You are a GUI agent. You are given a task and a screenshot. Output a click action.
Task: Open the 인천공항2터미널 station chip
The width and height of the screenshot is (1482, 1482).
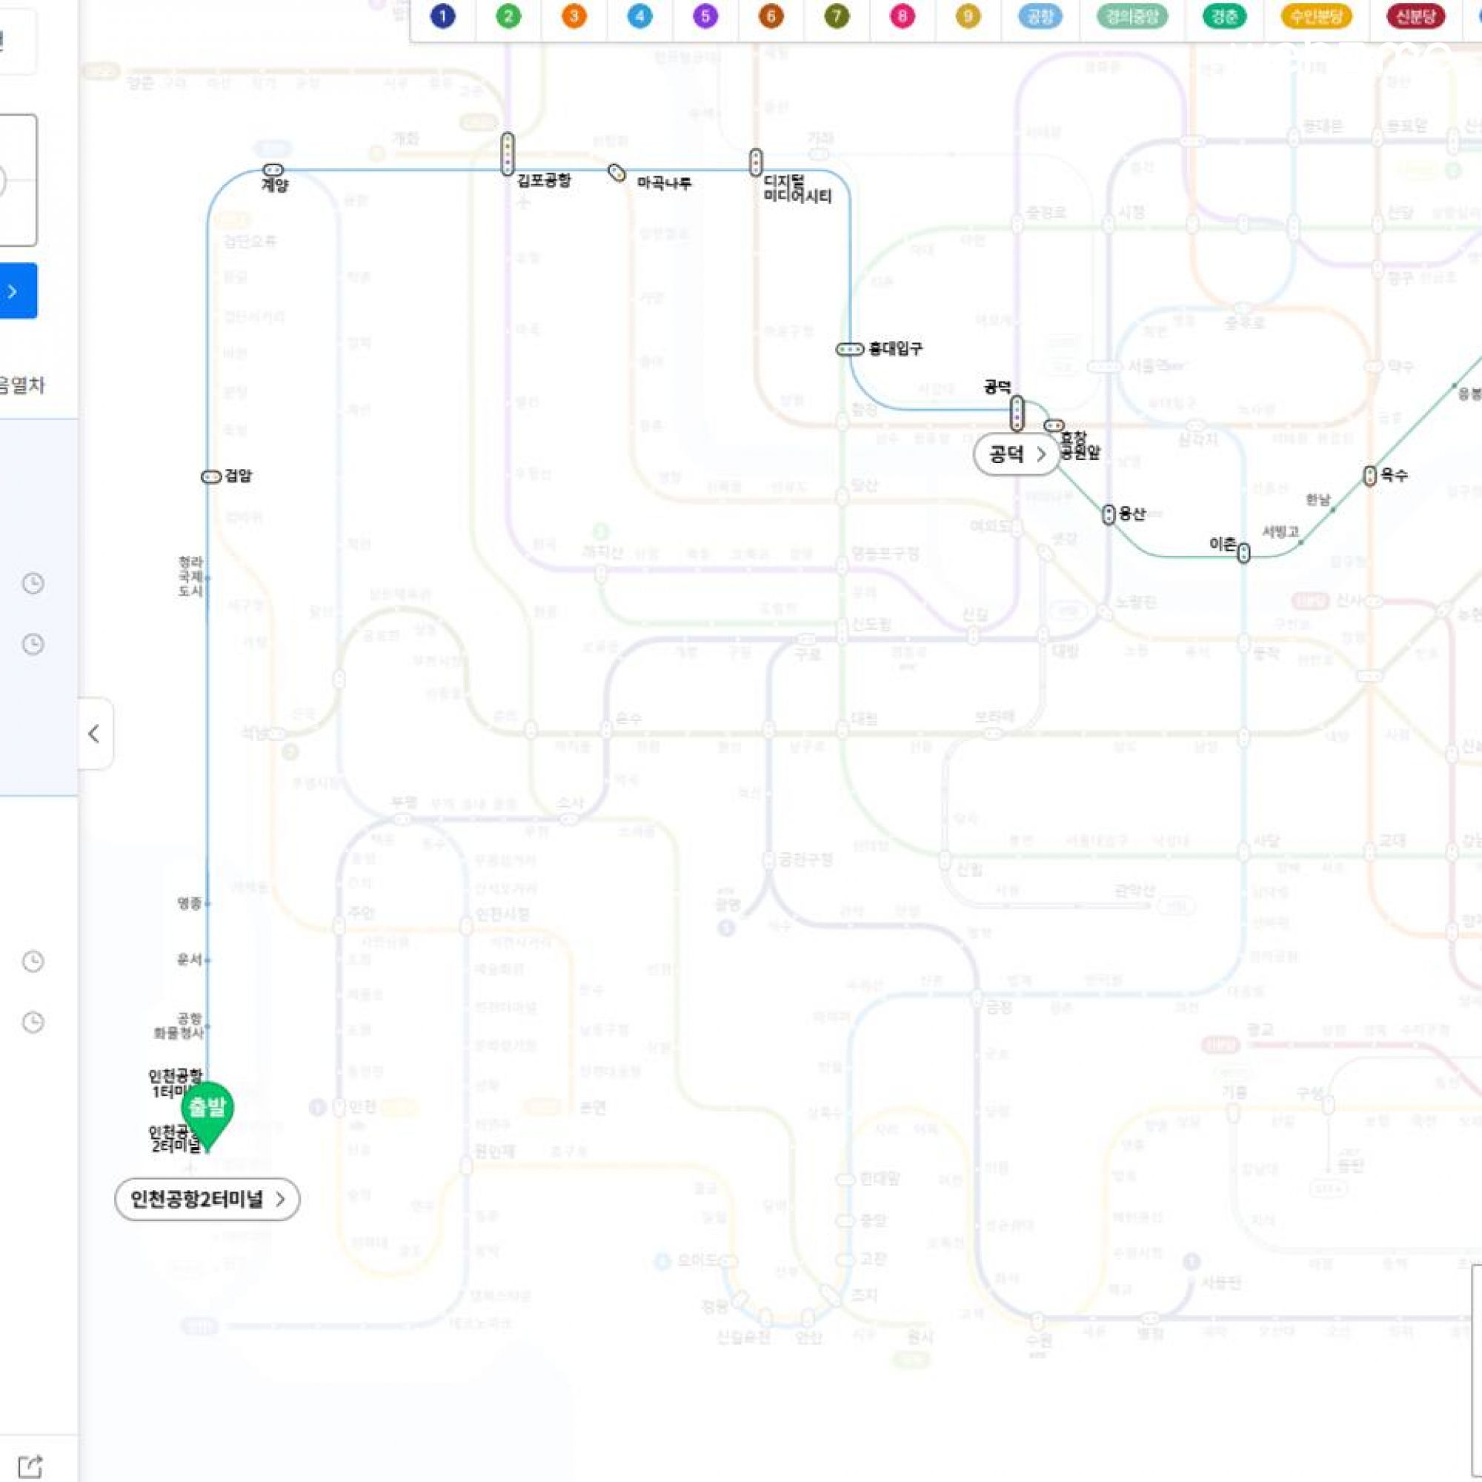[x=207, y=1199]
